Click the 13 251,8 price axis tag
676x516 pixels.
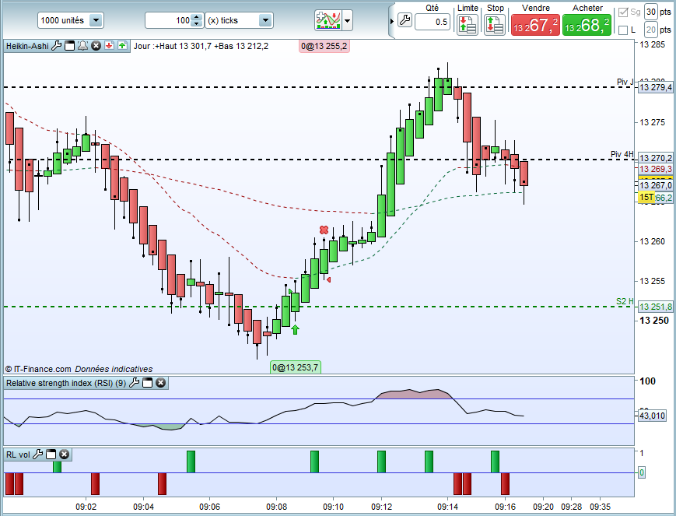coord(655,307)
